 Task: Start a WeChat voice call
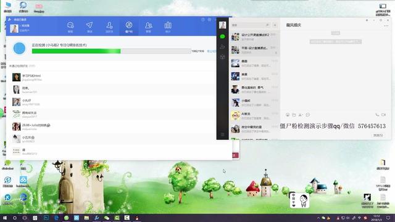click(377, 115)
